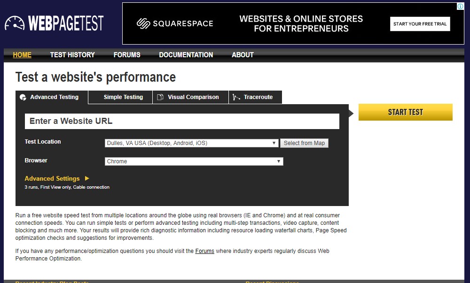Click the Websites & Online Stores ad headline
Viewport: 470px width, 283px height.
pos(301,23)
